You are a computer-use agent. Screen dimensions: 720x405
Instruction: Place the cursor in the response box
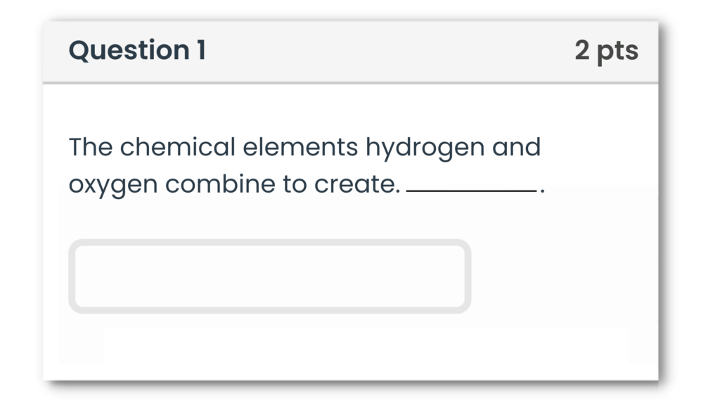(270, 277)
